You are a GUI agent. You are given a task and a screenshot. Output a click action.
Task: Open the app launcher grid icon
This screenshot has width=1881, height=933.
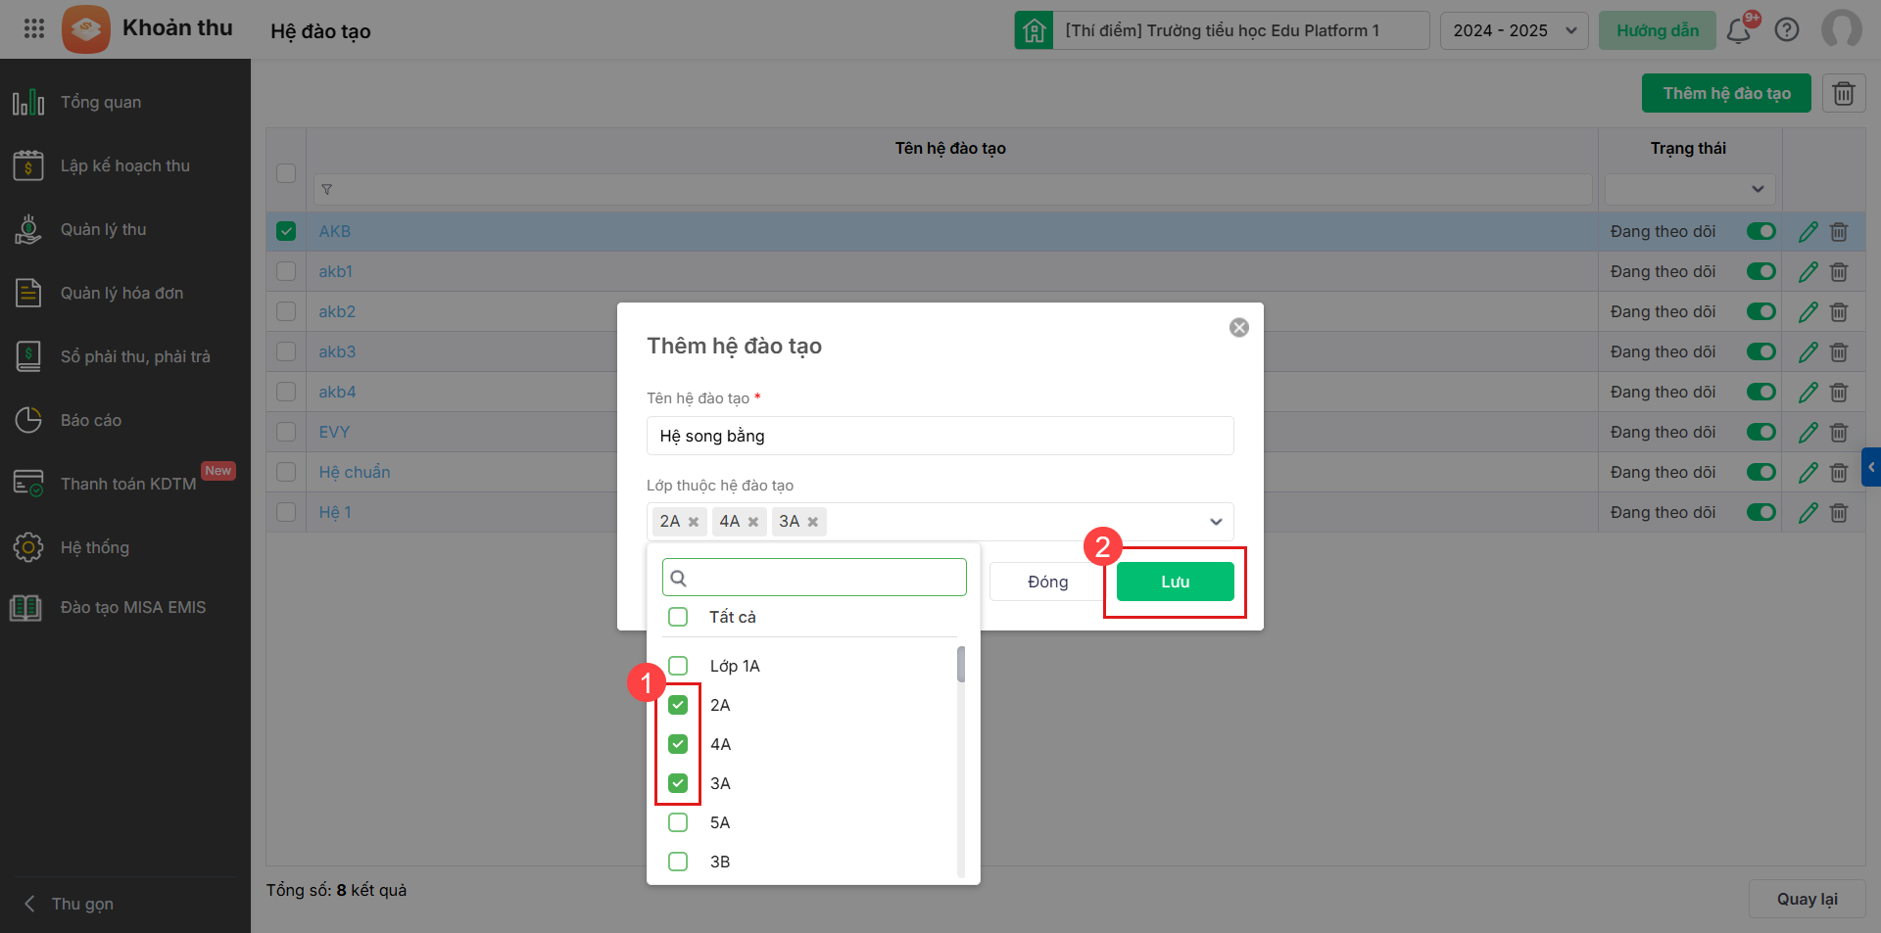tap(34, 28)
